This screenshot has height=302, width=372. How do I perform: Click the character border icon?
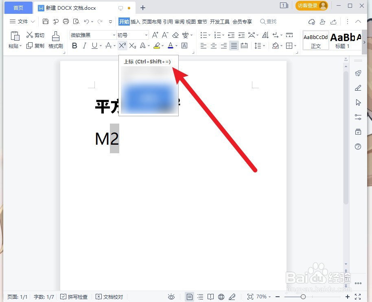(184, 46)
